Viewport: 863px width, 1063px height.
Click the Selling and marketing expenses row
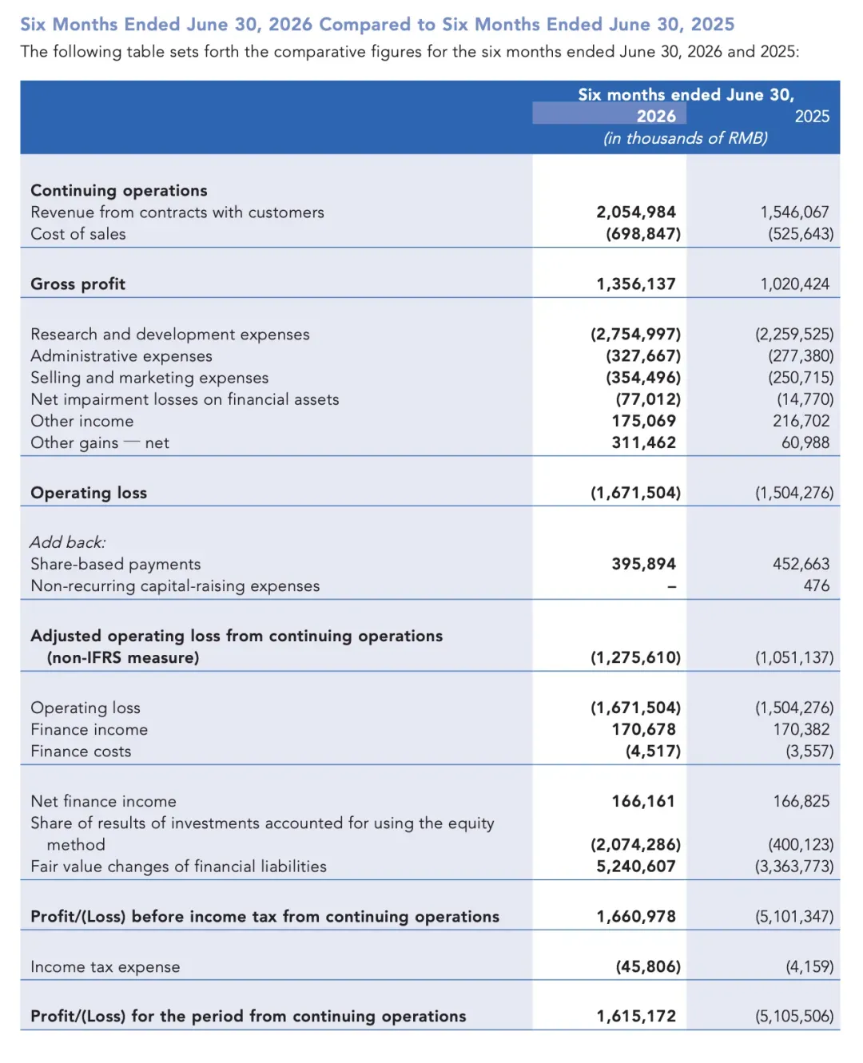coord(430,378)
